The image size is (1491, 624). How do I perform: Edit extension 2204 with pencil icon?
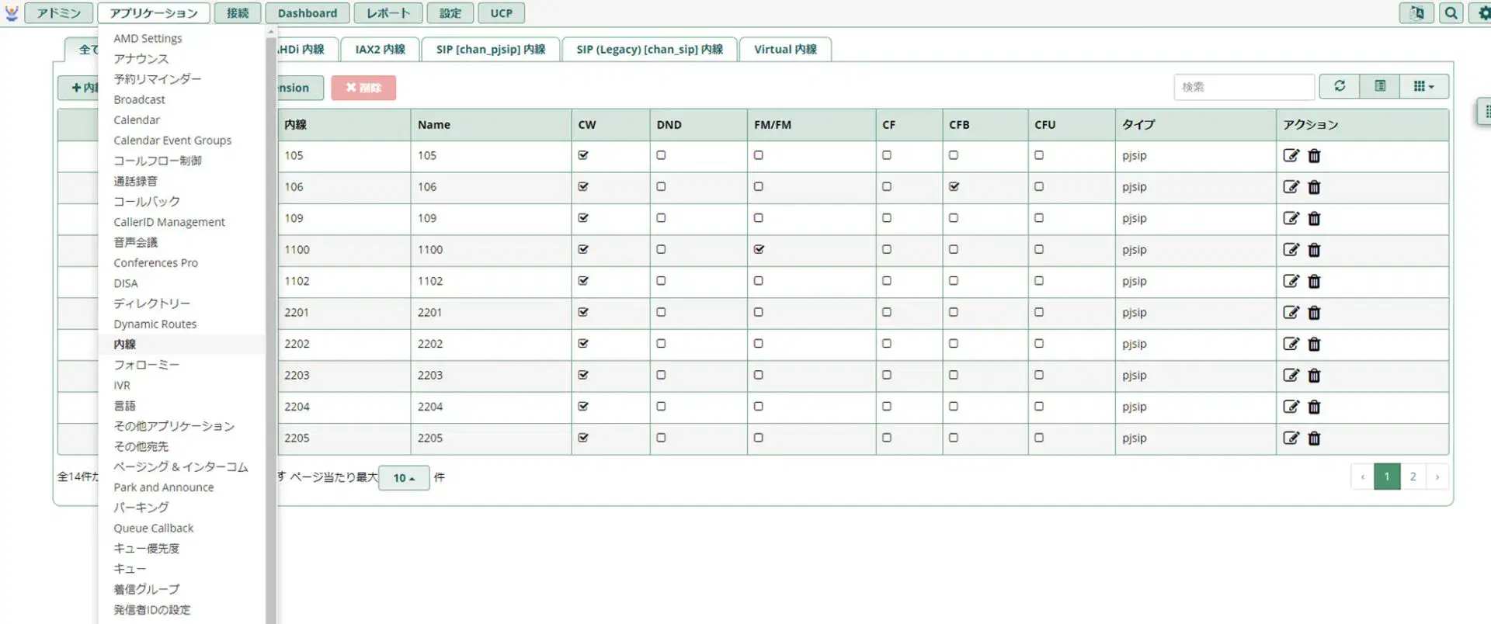[1291, 407]
